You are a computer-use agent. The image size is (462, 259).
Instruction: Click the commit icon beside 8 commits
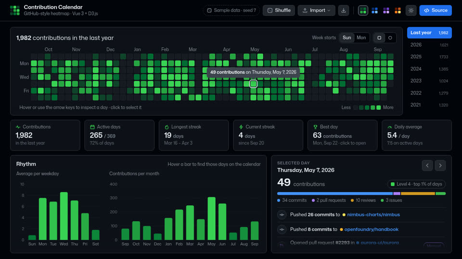282,229
